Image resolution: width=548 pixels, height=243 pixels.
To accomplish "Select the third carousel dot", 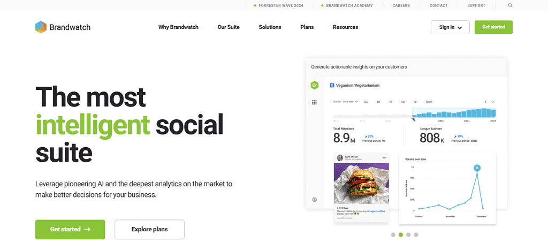I will pos(408,234).
